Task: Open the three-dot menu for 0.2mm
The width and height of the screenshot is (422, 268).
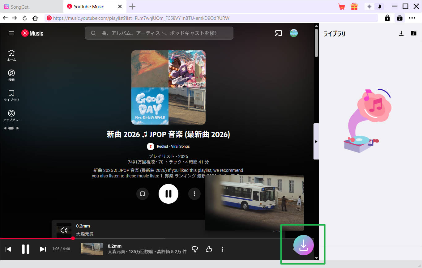Action: [222, 249]
